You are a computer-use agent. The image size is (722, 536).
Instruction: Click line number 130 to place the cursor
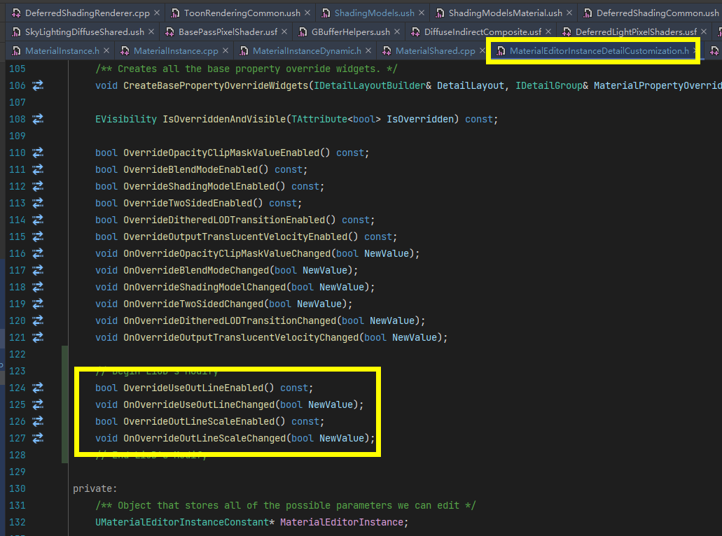coord(17,488)
